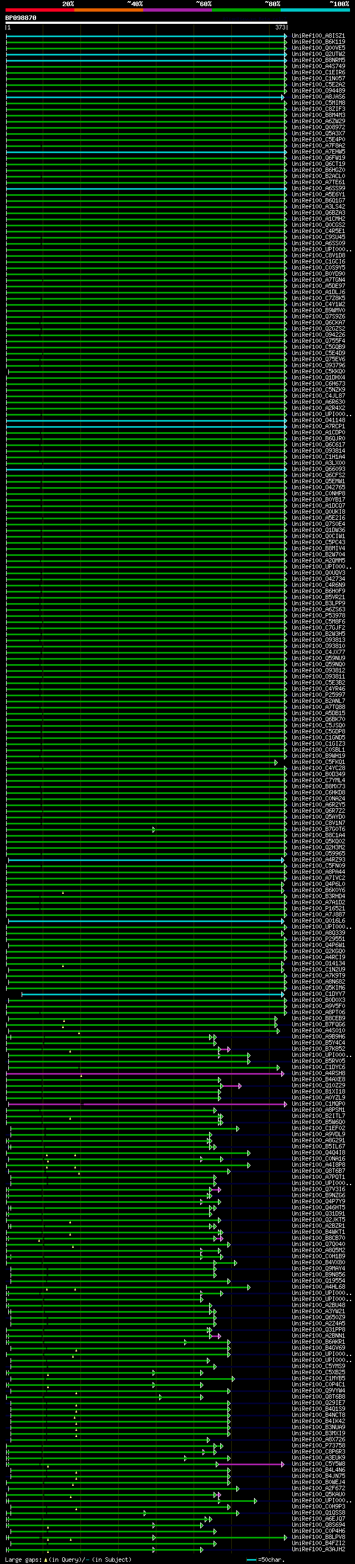This screenshot has height=1564, width=355.
Task: Select label UniRef100_A3AJH2
Action: (318, 1550)
